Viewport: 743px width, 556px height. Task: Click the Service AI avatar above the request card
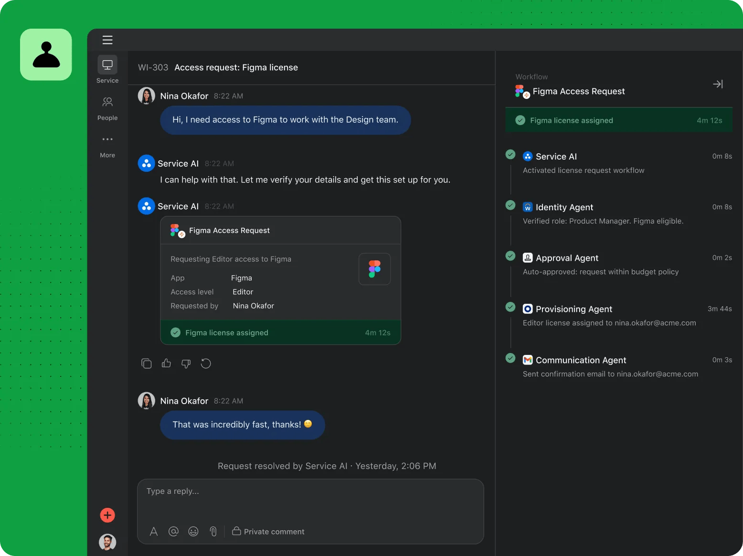click(x=147, y=206)
